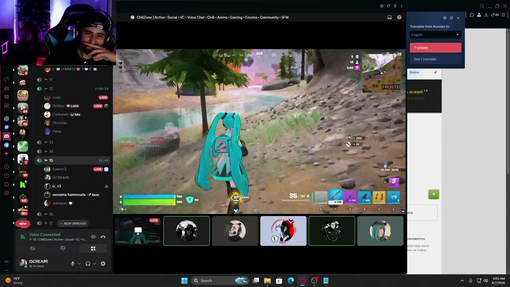Open voice activities launcher button
The width and height of the screenshot is (510, 287).
[93, 248]
